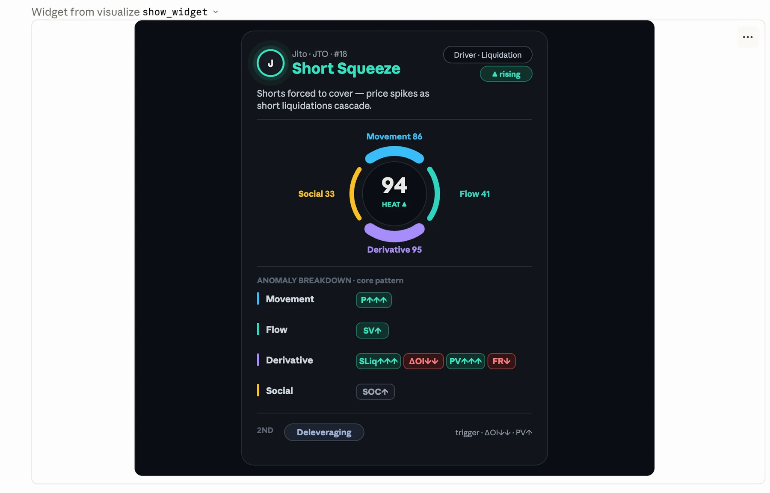Click the SOC↑ social tag
Screen dimensions: 770x493
click(x=375, y=392)
